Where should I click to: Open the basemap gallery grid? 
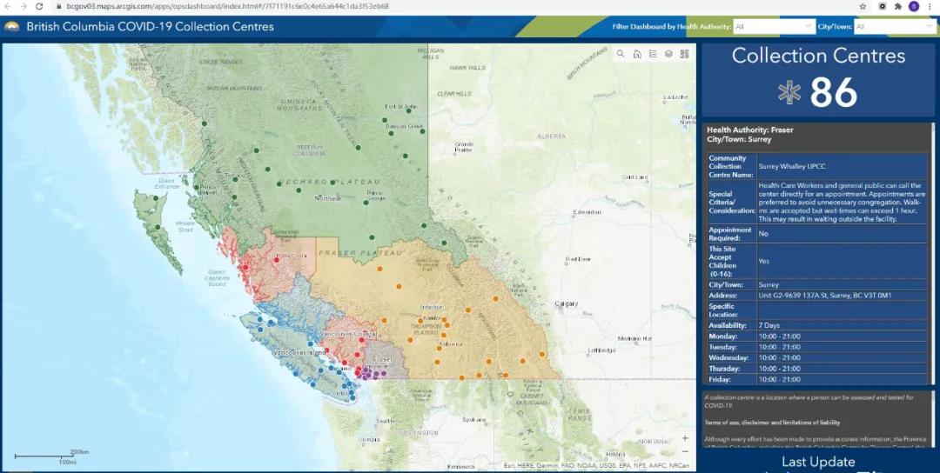click(684, 54)
